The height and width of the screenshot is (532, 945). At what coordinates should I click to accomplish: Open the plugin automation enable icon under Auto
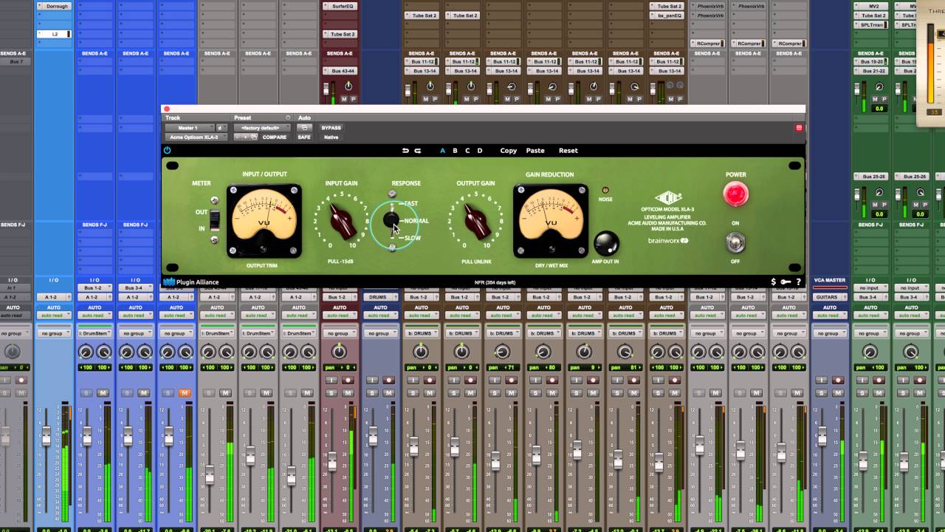pos(303,128)
